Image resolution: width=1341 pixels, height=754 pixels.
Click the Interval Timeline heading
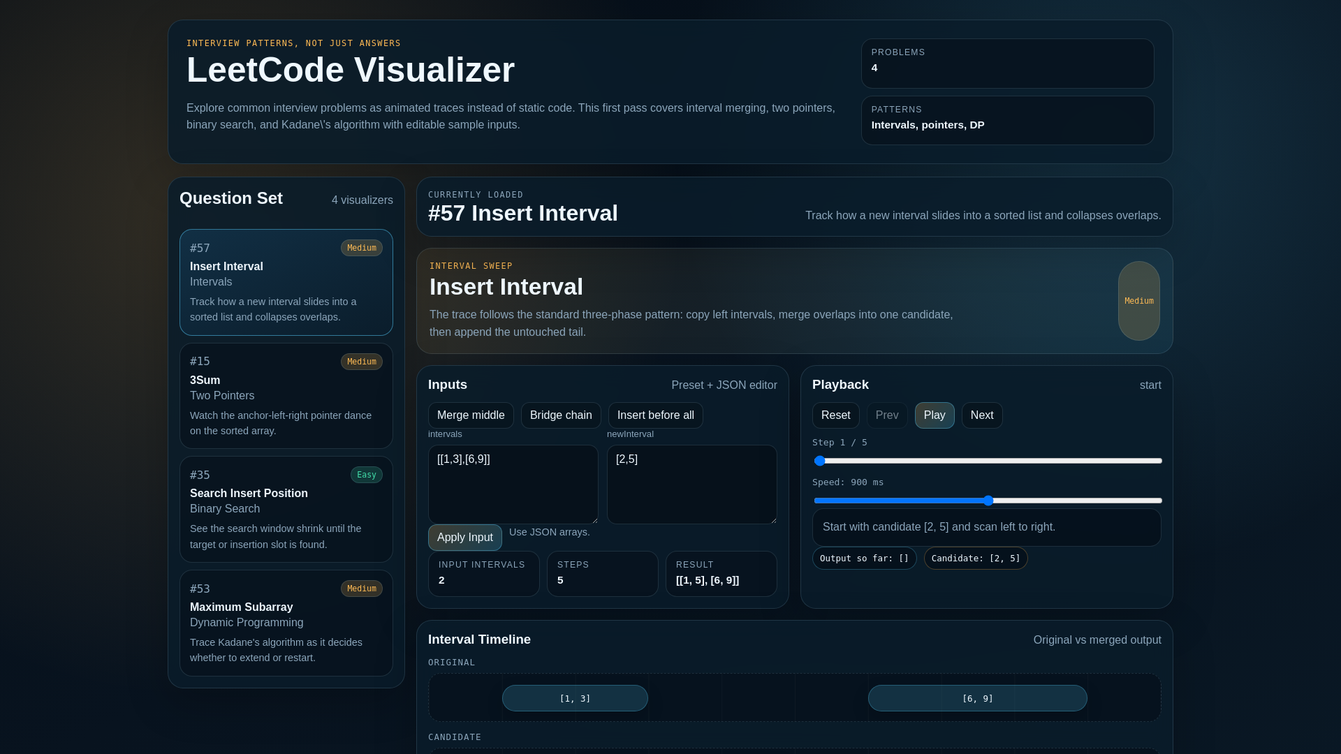(x=479, y=640)
